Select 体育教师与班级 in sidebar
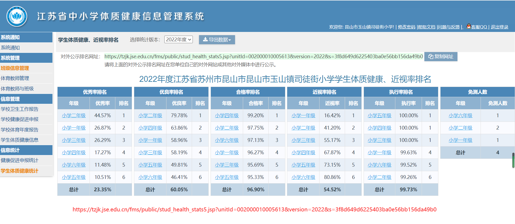Image resolution: width=515 pixels, height=224 pixels. click(26, 89)
